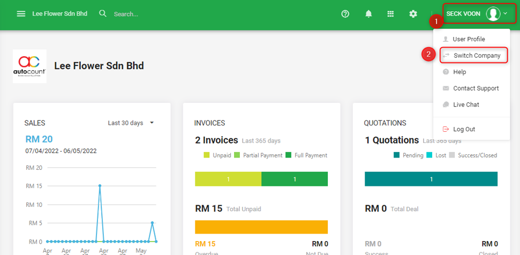Click the SECK VOON user avatar
Screen dimensions: 520x255
point(493,13)
